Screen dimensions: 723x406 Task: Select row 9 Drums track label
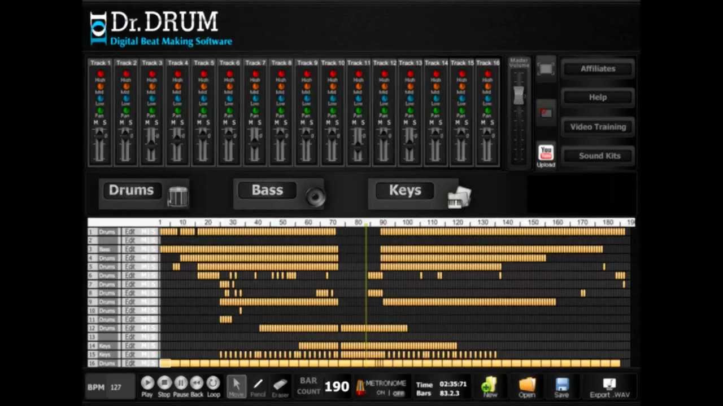[107, 302]
